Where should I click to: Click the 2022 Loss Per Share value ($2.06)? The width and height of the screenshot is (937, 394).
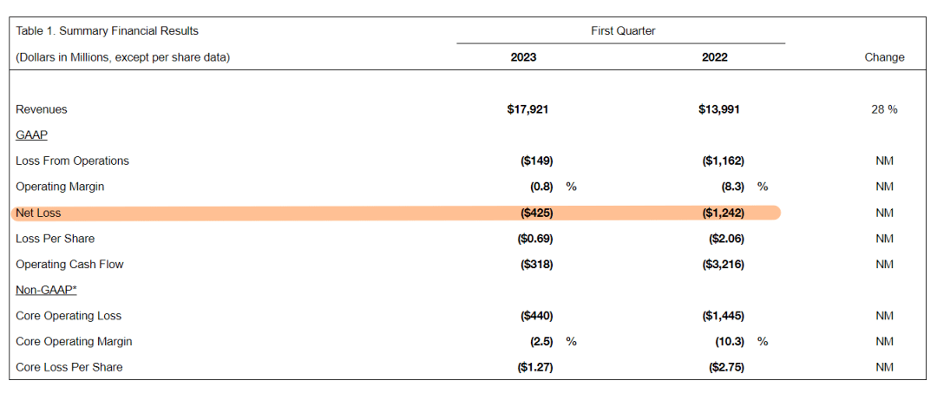point(726,239)
